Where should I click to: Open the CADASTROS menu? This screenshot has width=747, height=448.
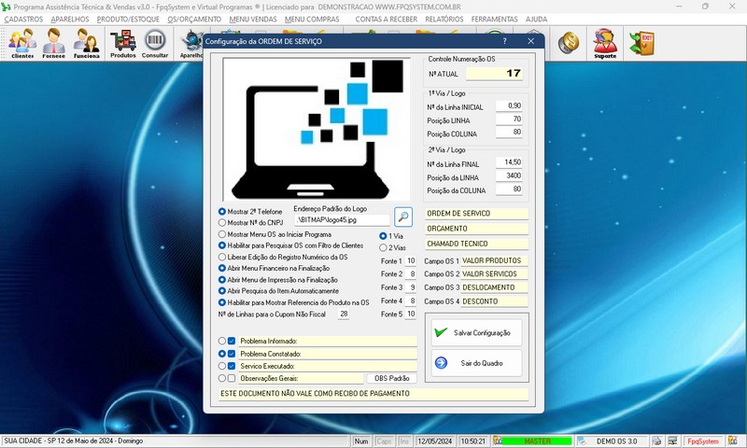(x=23, y=19)
